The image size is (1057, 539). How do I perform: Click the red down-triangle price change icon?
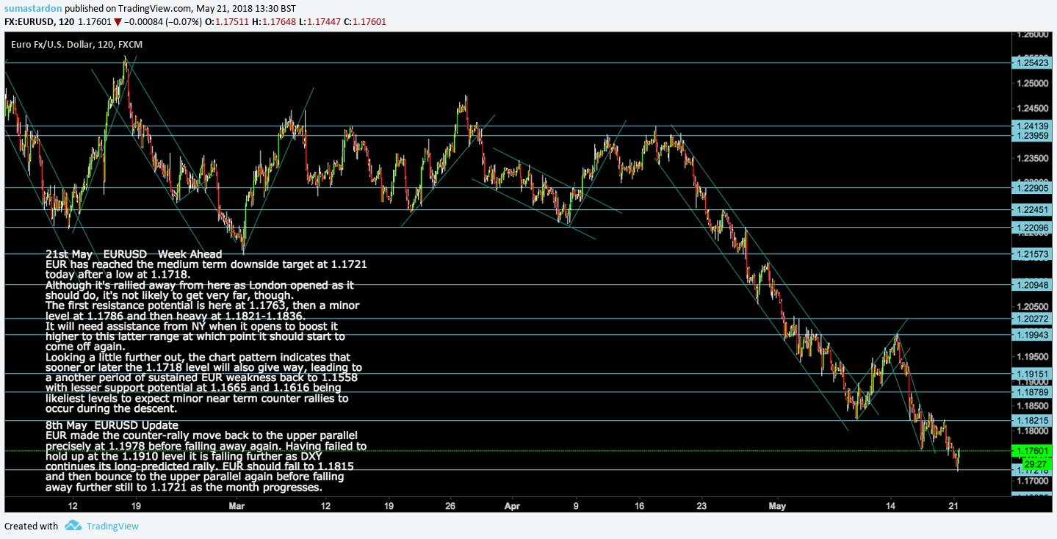[x=118, y=22]
